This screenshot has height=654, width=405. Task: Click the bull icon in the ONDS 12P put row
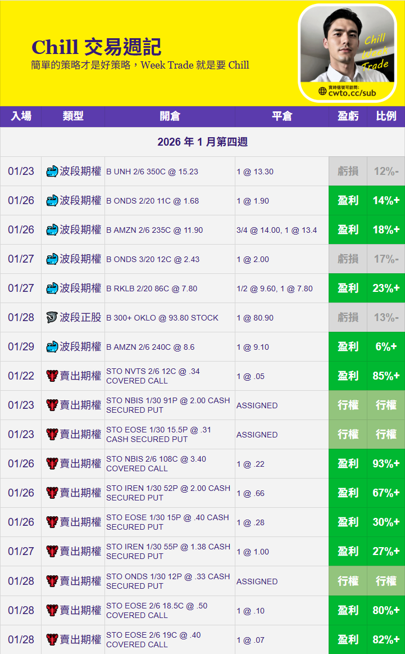pos(52,581)
